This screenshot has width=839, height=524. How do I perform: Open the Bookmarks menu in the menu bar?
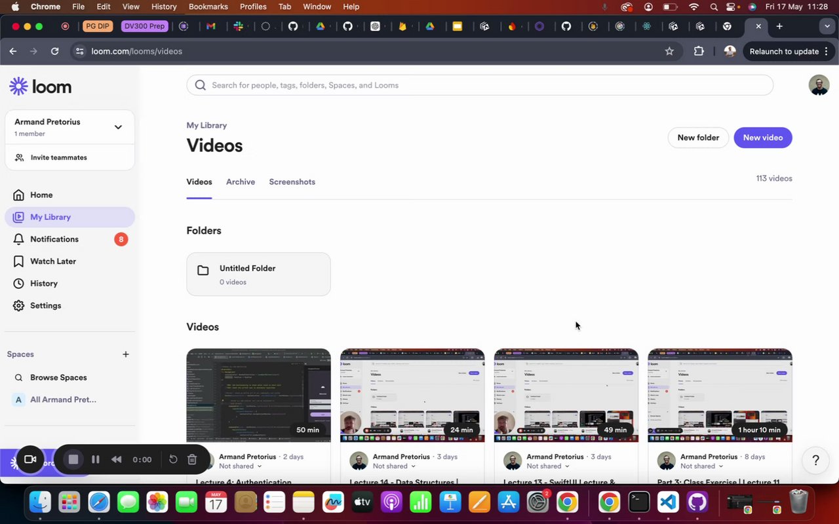pos(208,7)
